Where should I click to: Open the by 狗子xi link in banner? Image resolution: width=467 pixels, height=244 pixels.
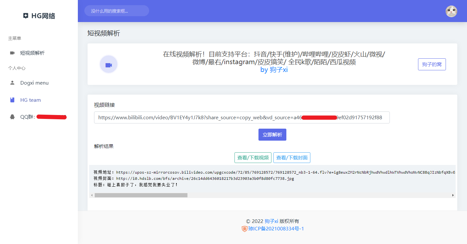(x=274, y=70)
